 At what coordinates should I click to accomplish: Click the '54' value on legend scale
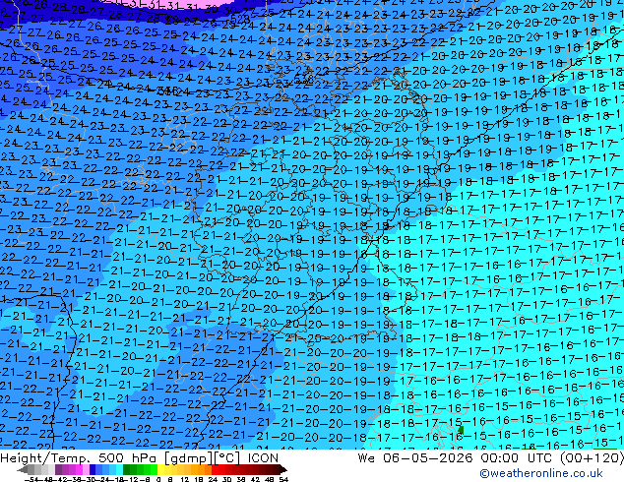(x=282, y=479)
